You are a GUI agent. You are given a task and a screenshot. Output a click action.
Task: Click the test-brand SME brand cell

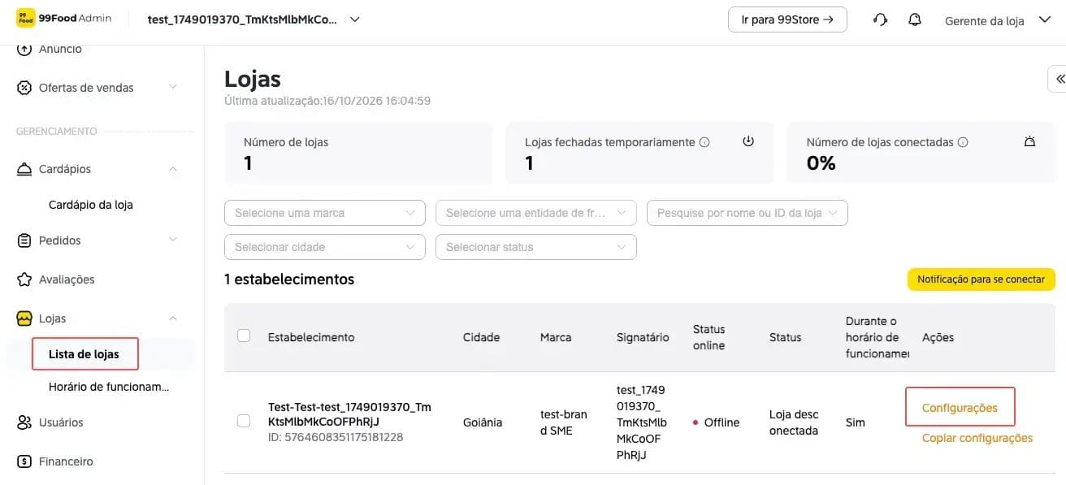[x=564, y=422]
